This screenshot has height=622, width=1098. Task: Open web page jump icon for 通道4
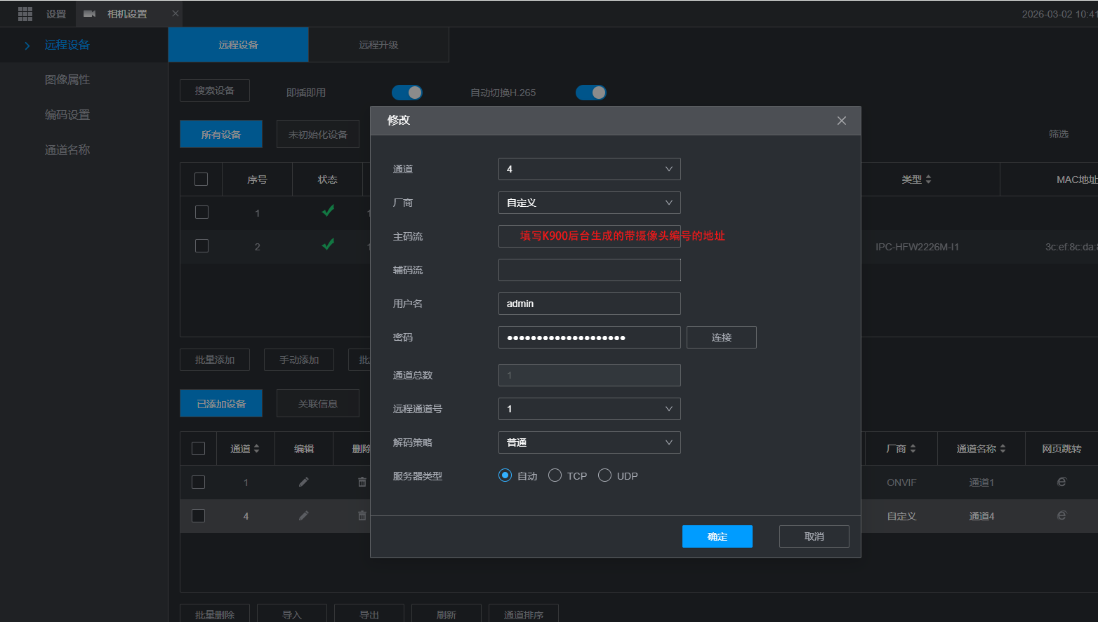pos(1061,516)
